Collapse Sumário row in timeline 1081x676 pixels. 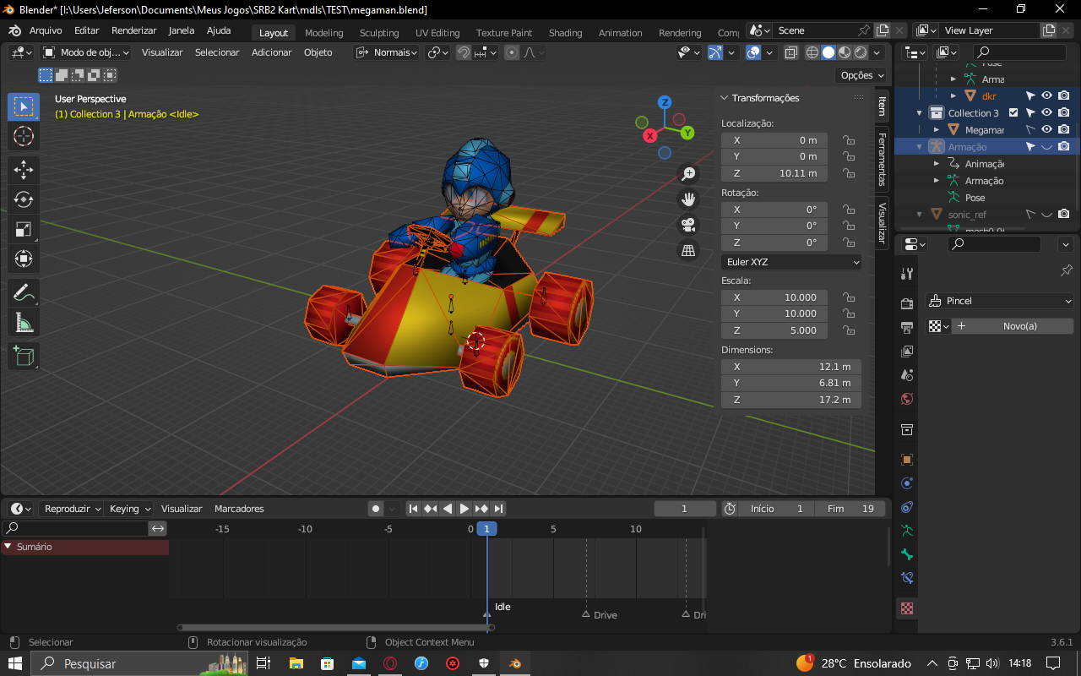(x=8, y=547)
